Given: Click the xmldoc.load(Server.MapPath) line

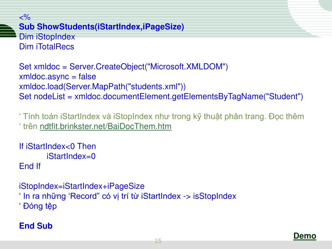Looking at the screenshot, I should pos(102,87).
